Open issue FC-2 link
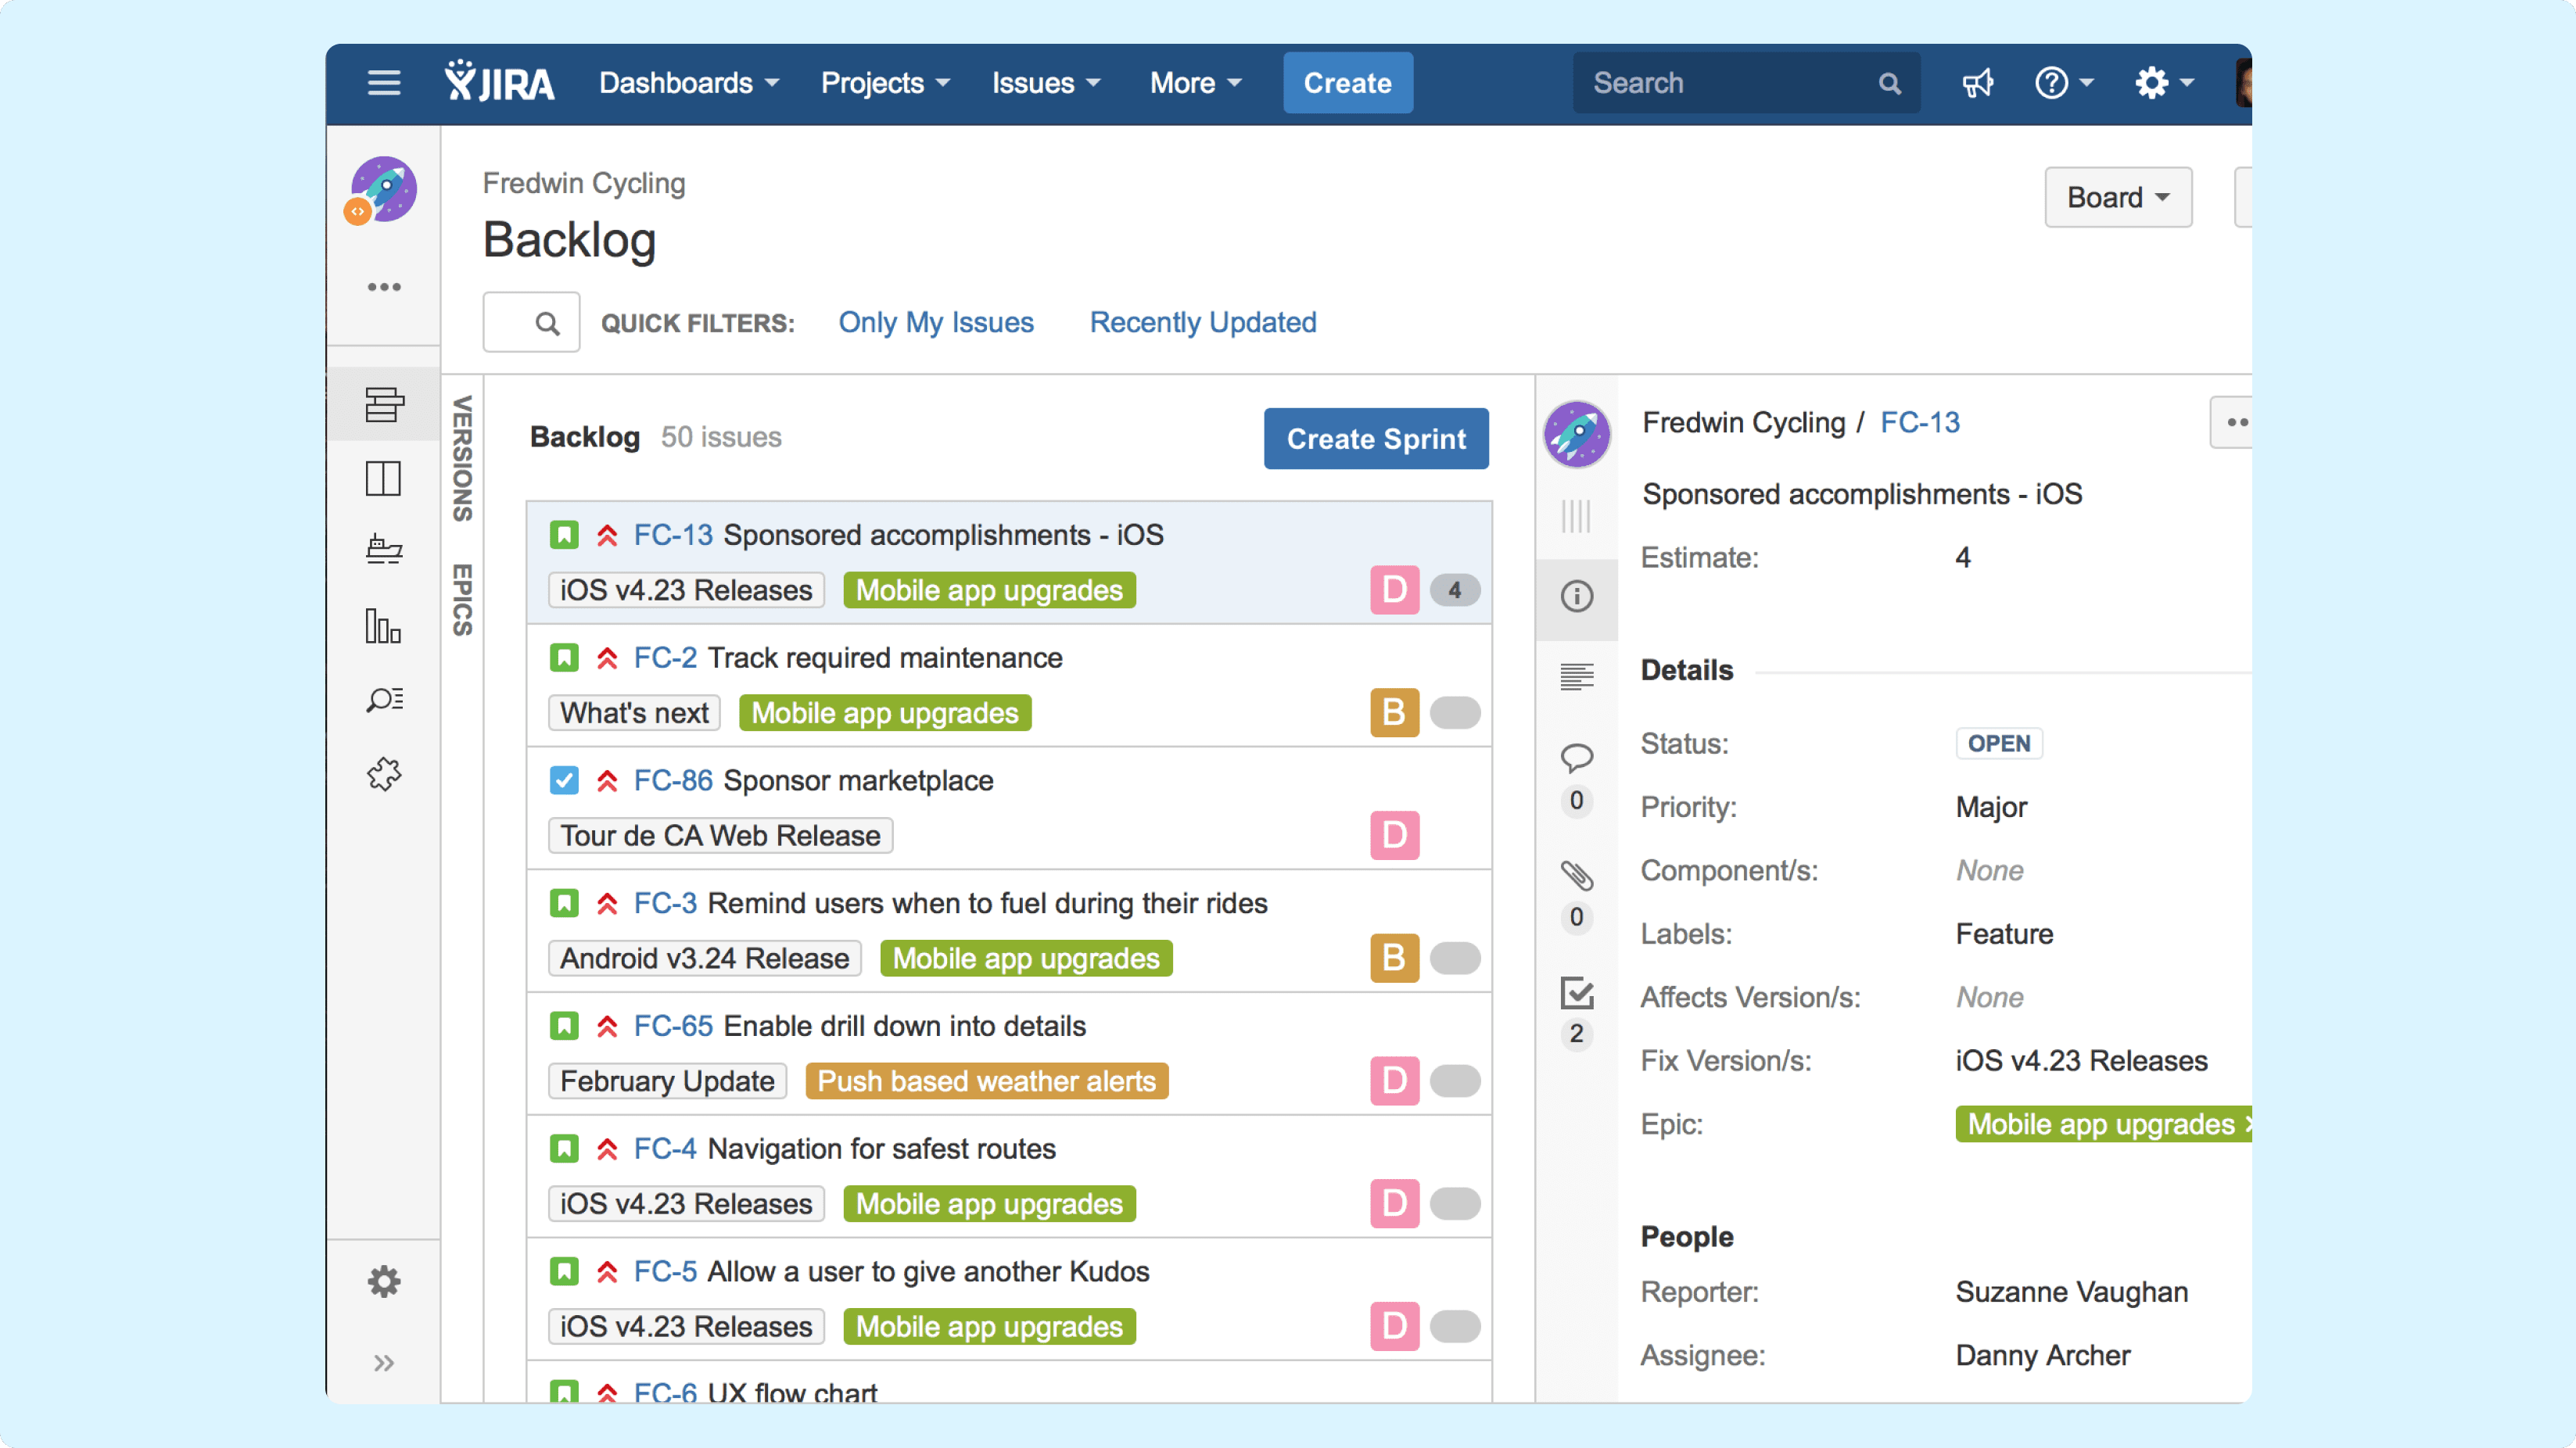Image resolution: width=2576 pixels, height=1448 pixels. tap(665, 658)
